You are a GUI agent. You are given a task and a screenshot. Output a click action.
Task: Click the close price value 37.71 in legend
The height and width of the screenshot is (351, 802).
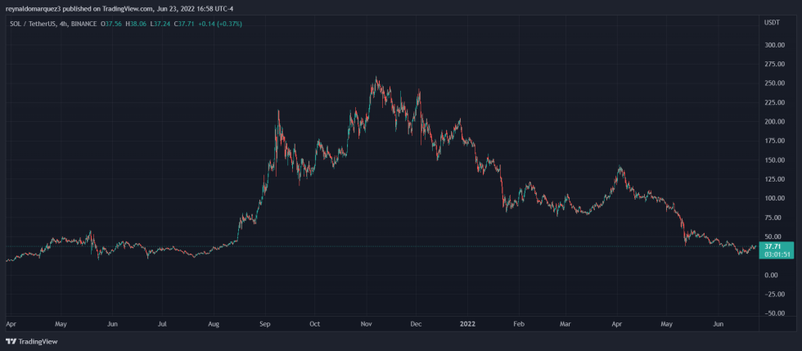[186, 24]
